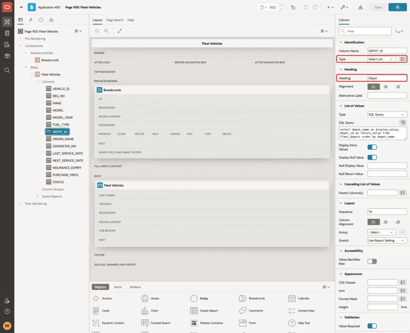The image size is (410, 333).
Task: Select the Shared Components tab in tree pane
Action: [x=51, y=20]
